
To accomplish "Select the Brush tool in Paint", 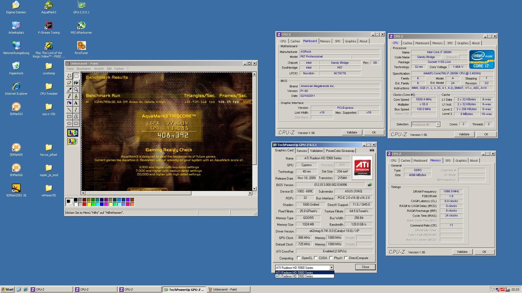I will (76, 96).
